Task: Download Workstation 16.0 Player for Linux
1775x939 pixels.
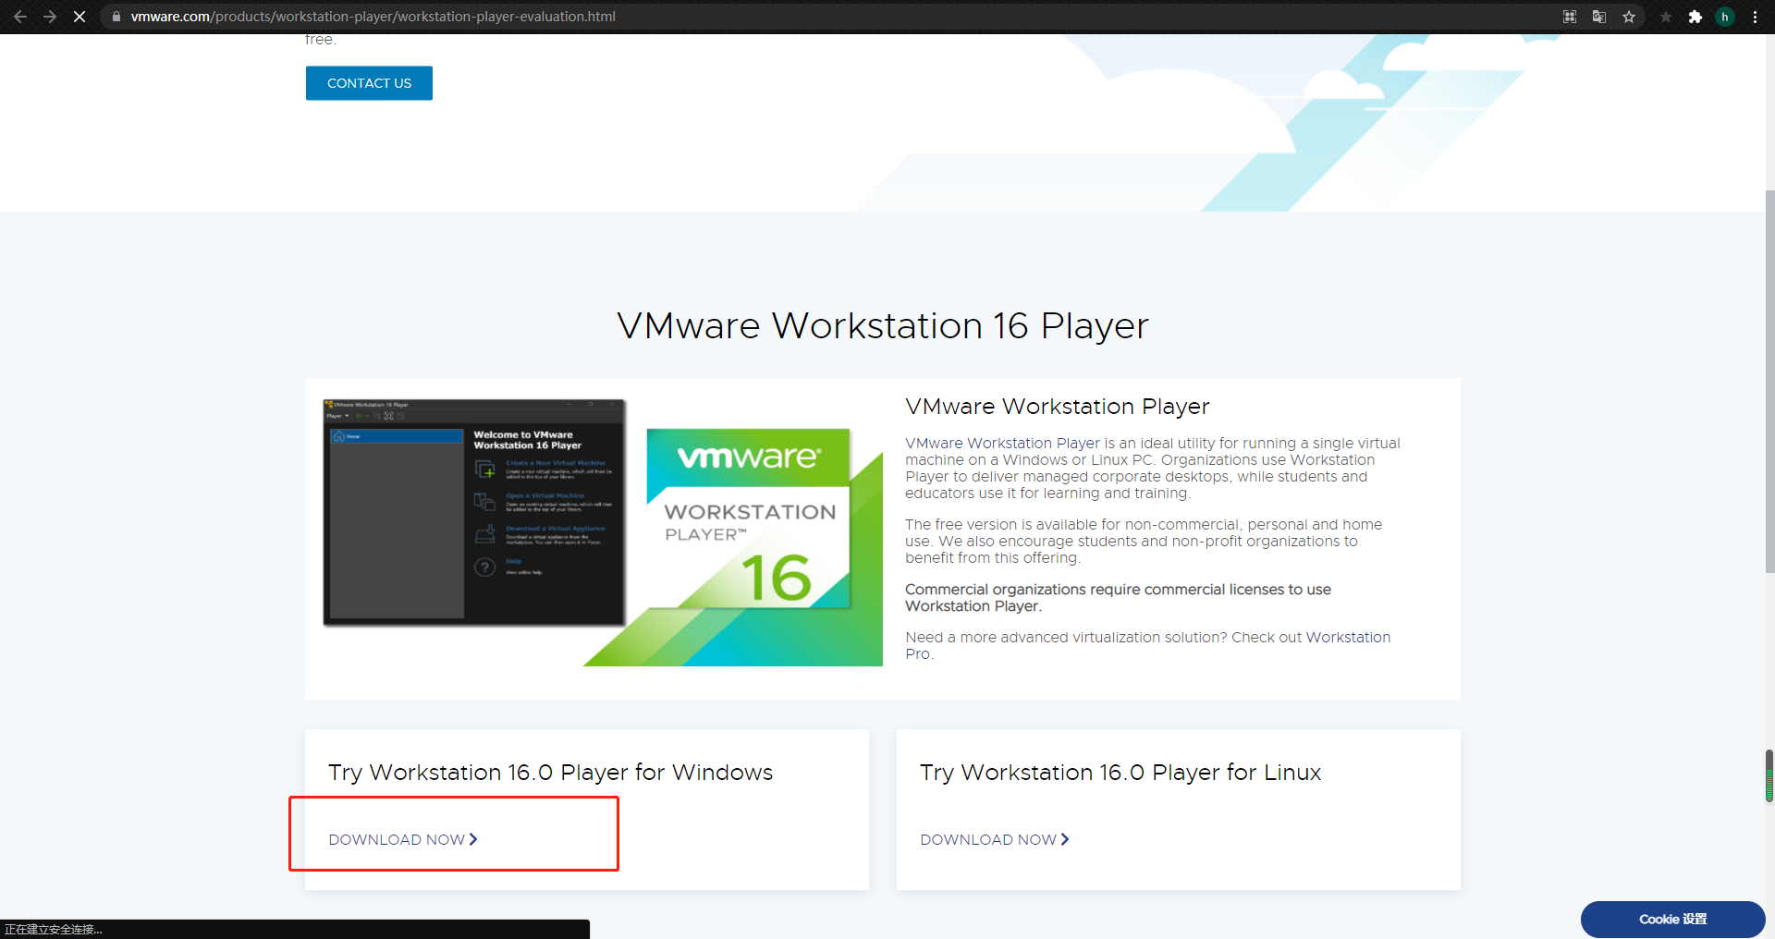Action: 993,839
